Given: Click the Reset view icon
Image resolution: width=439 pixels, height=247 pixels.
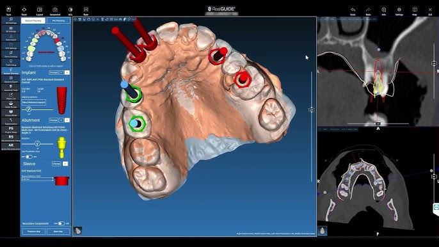Looking at the screenshot, I should (24, 10).
